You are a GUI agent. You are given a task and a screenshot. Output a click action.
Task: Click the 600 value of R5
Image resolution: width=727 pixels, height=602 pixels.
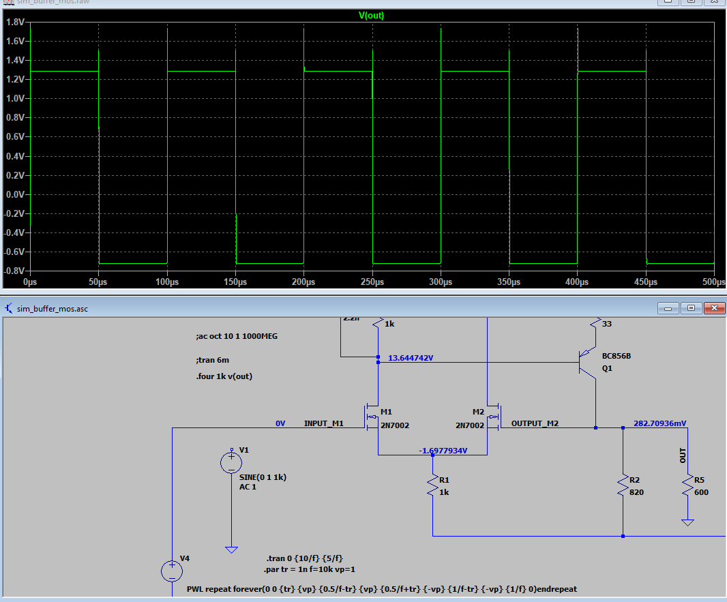701,492
